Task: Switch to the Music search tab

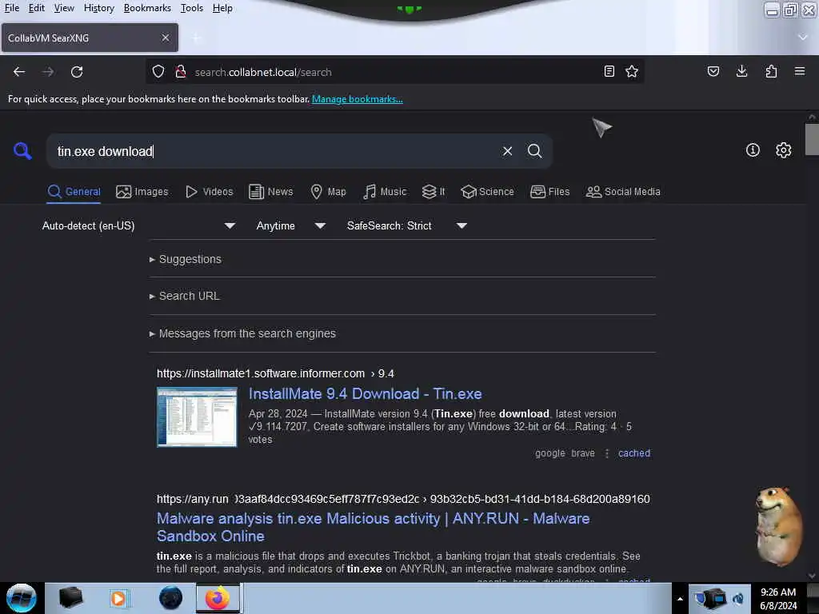Action: coord(385,192)
